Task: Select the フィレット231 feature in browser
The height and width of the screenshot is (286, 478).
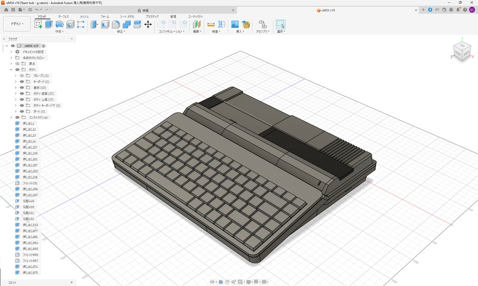Action: pos(30,183)
